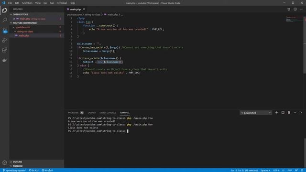
Task: Open the Docker view in the activity bar
Action: (4, 60)
